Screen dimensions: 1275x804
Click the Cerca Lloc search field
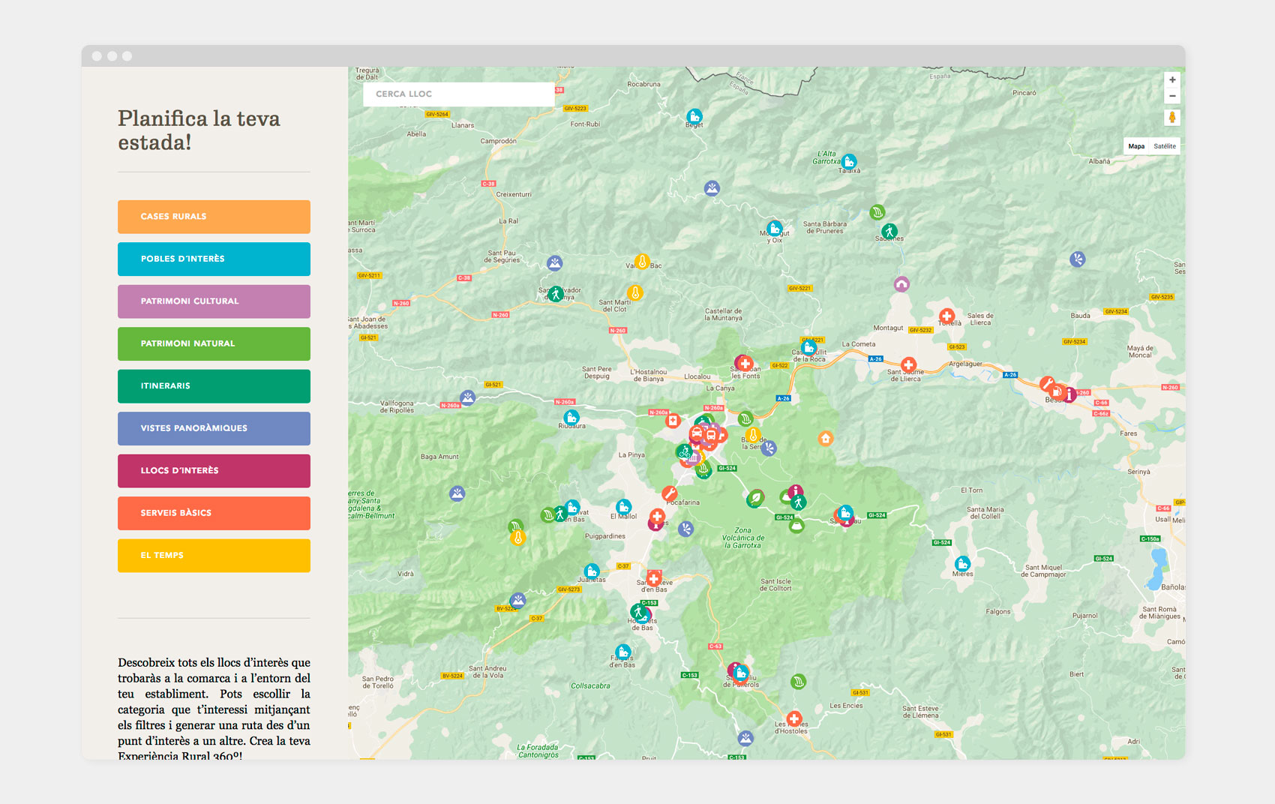(x=458, y=94)
